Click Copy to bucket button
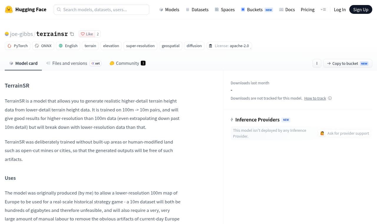 (x=348, y=63)
